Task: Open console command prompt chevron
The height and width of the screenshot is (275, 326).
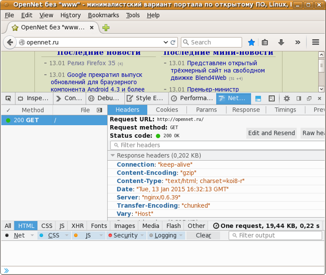Action: (7, 271)
